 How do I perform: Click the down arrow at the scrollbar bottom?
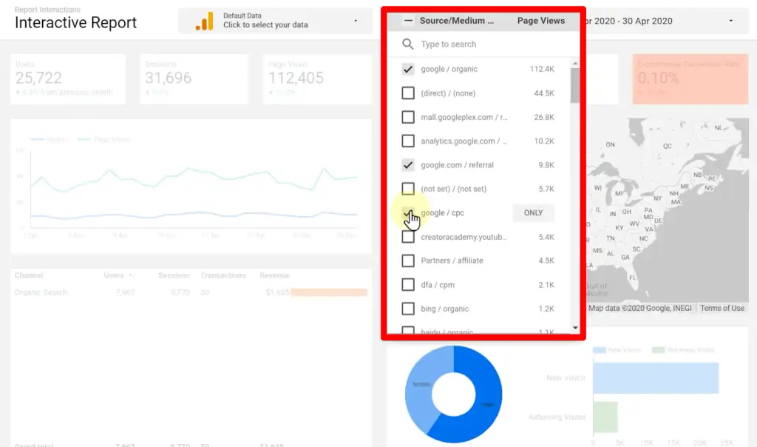[575, 326]
